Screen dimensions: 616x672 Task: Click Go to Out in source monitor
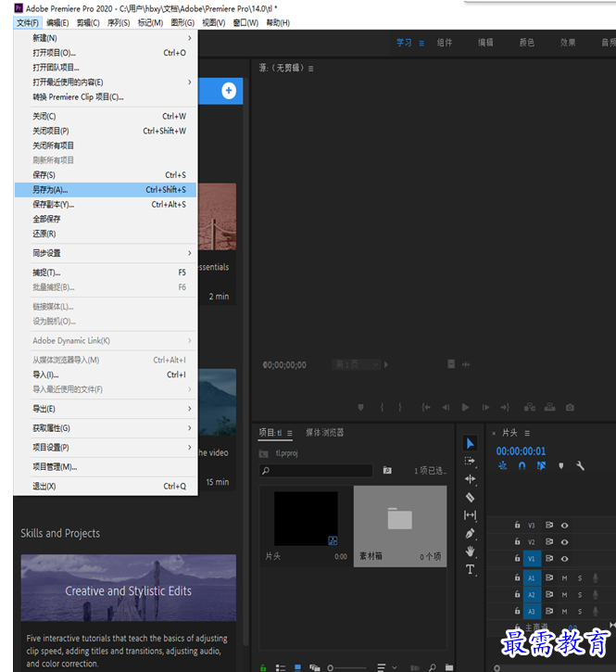click(x=505, y=407)
